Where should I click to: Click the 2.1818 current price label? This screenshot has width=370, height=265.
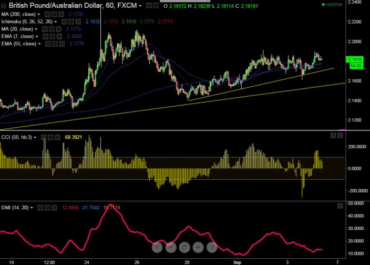coord(353,59)
